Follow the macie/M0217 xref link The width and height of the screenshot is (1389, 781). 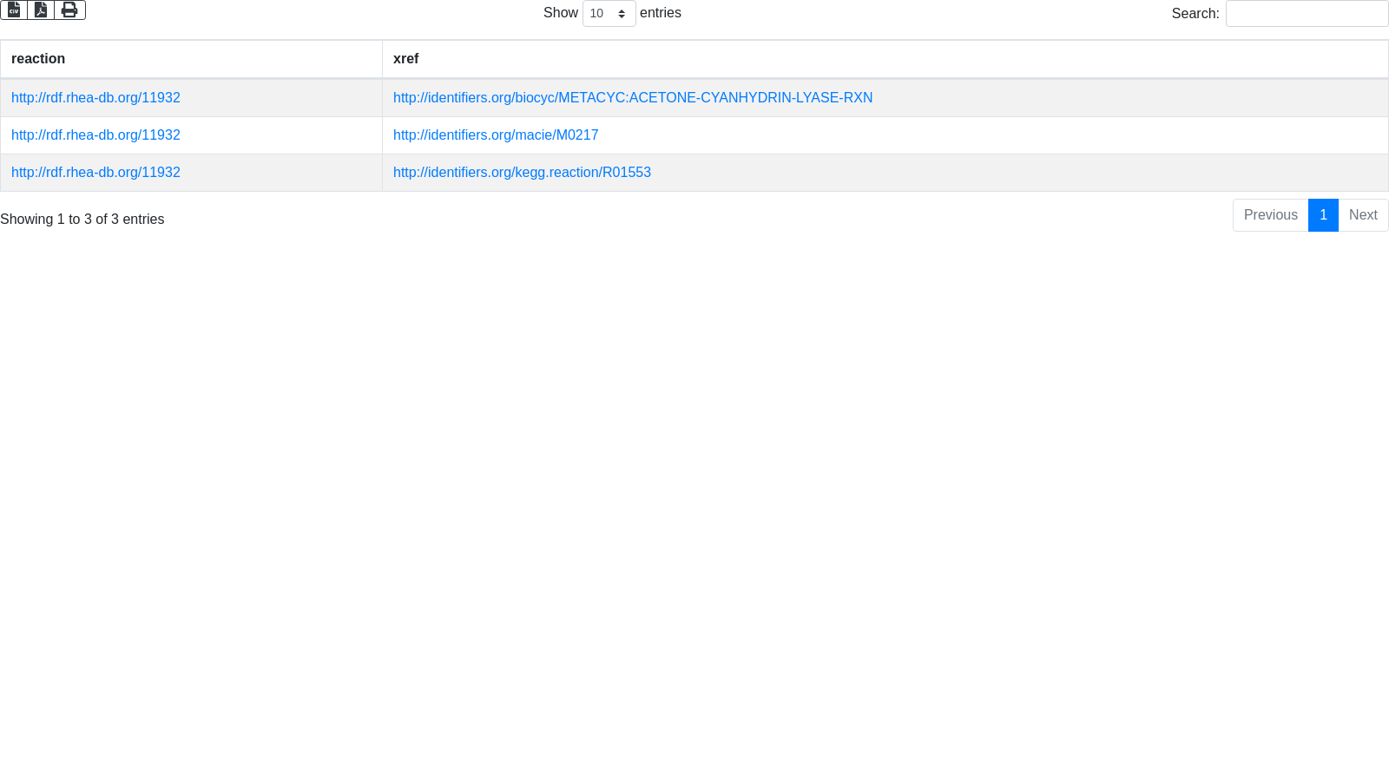495,135
